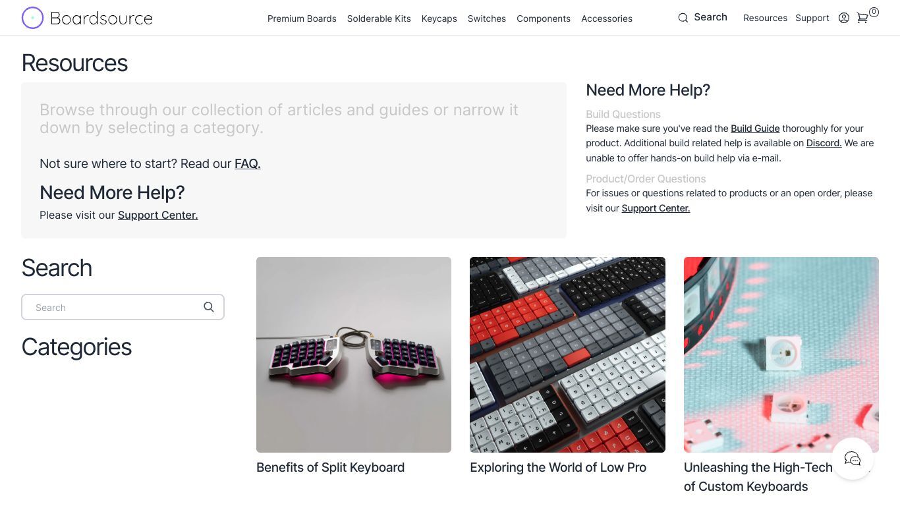Open the Premium Boards menu
900x506 pixels.
[302, 18]
